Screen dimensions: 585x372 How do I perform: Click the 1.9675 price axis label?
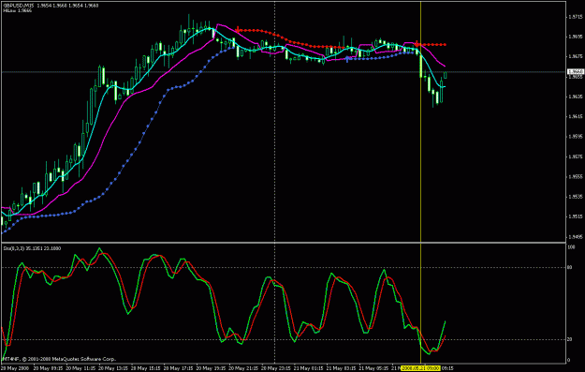point(575,56)
